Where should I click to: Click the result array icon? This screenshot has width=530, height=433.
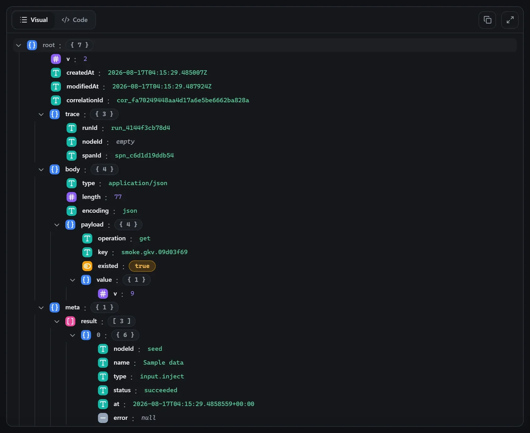(x=70, y=321)
